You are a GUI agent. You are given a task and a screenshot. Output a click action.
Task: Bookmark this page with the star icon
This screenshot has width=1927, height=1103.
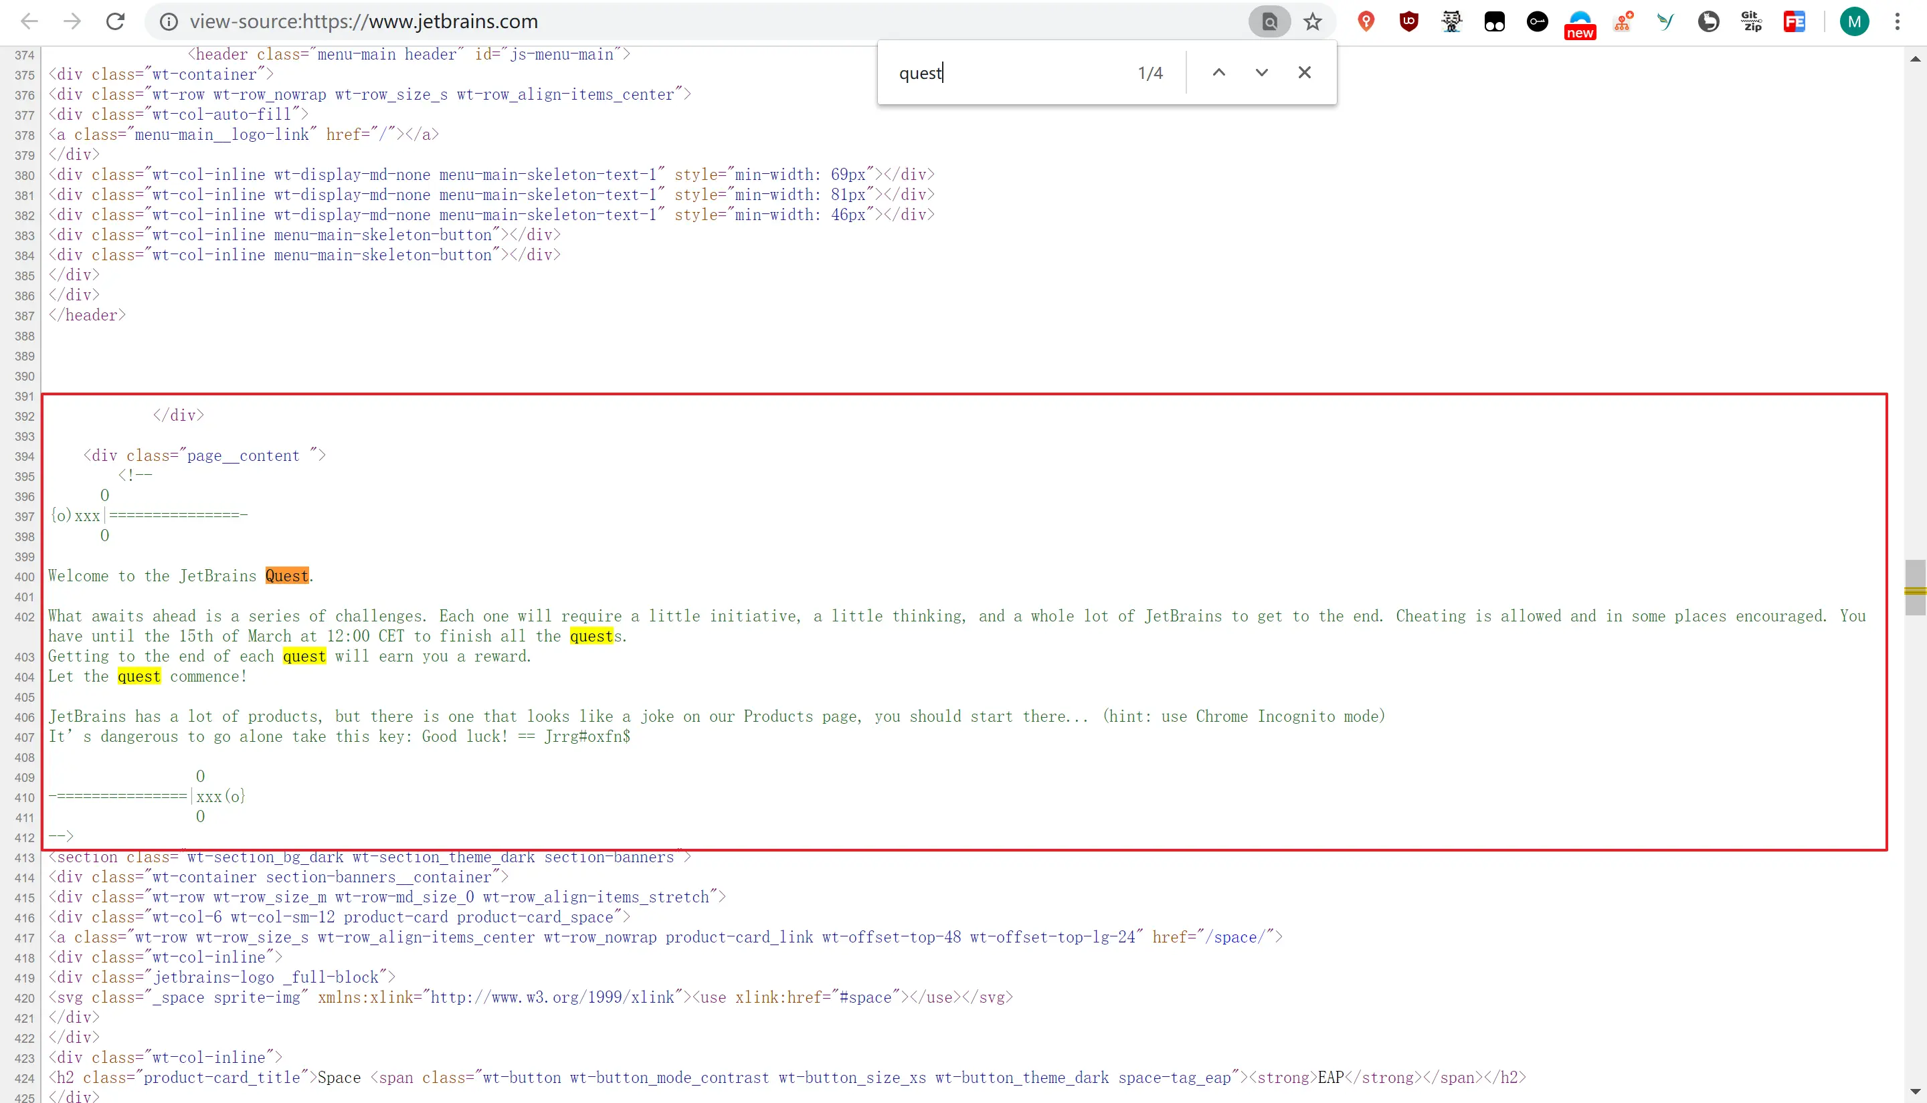click(1313, 21)
